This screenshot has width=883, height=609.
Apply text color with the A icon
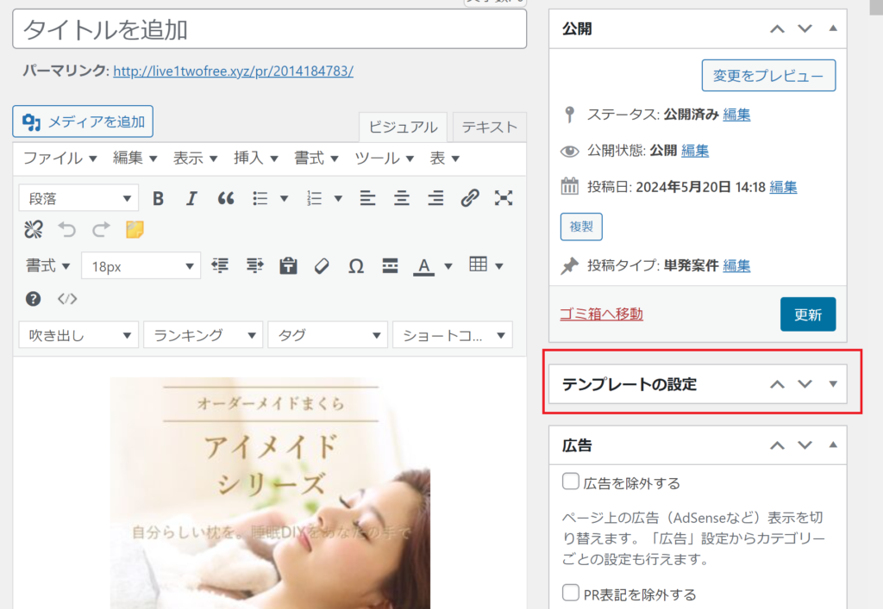click(x=424, y=265)
